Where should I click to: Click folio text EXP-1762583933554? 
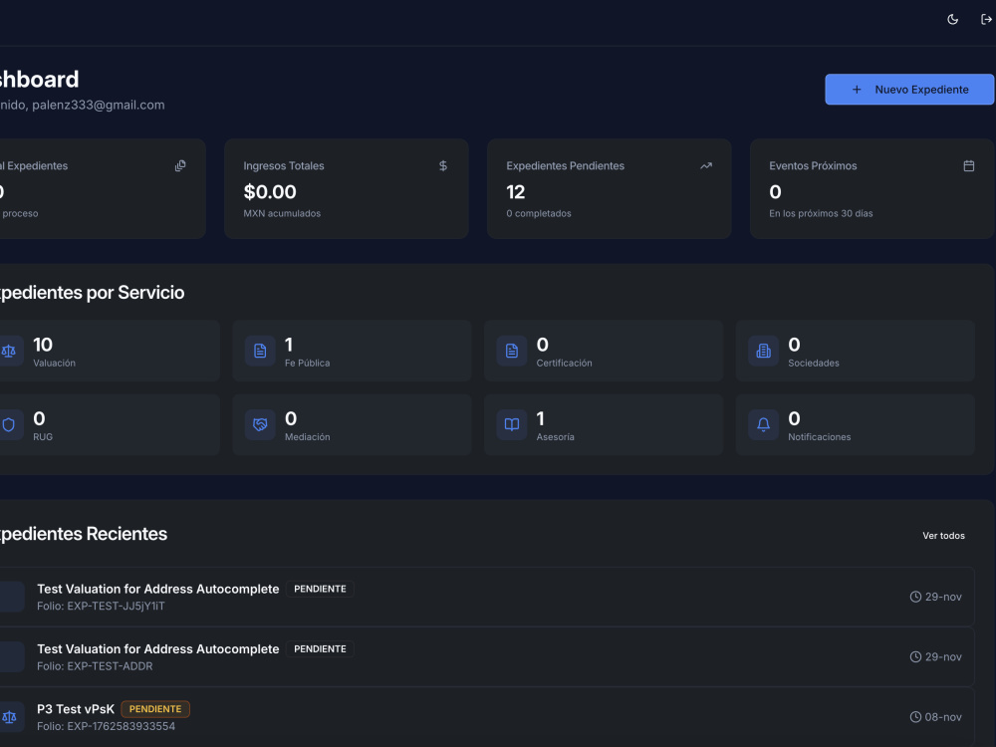(x=107, y=726)
